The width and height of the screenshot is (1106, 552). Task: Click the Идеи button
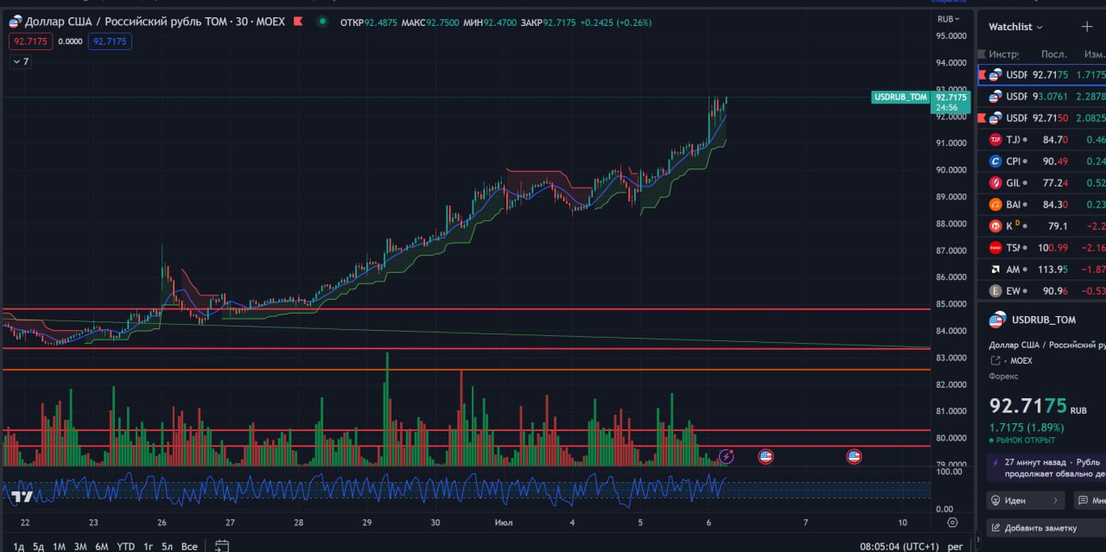click(1025, 500)
